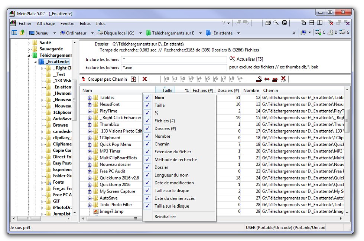Toggle the Dossiers (#) column checkbox
The image size is (364, 241).
click(x=147, y=128)
